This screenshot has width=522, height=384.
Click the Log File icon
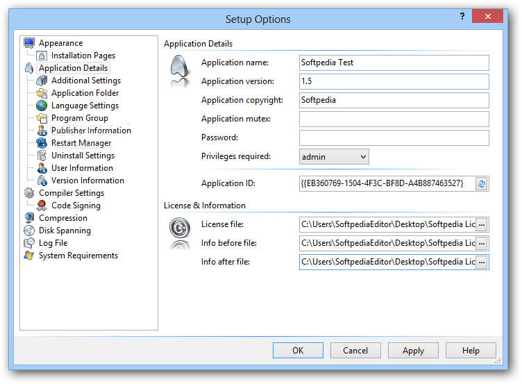[x=29, y=243]
